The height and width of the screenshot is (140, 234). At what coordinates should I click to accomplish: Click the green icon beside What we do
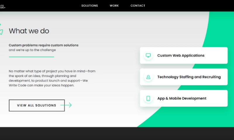(1, 30)
